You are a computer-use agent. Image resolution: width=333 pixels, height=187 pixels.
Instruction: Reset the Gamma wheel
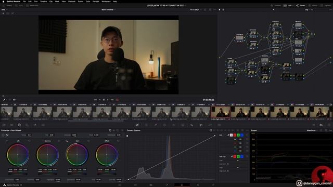59,141
